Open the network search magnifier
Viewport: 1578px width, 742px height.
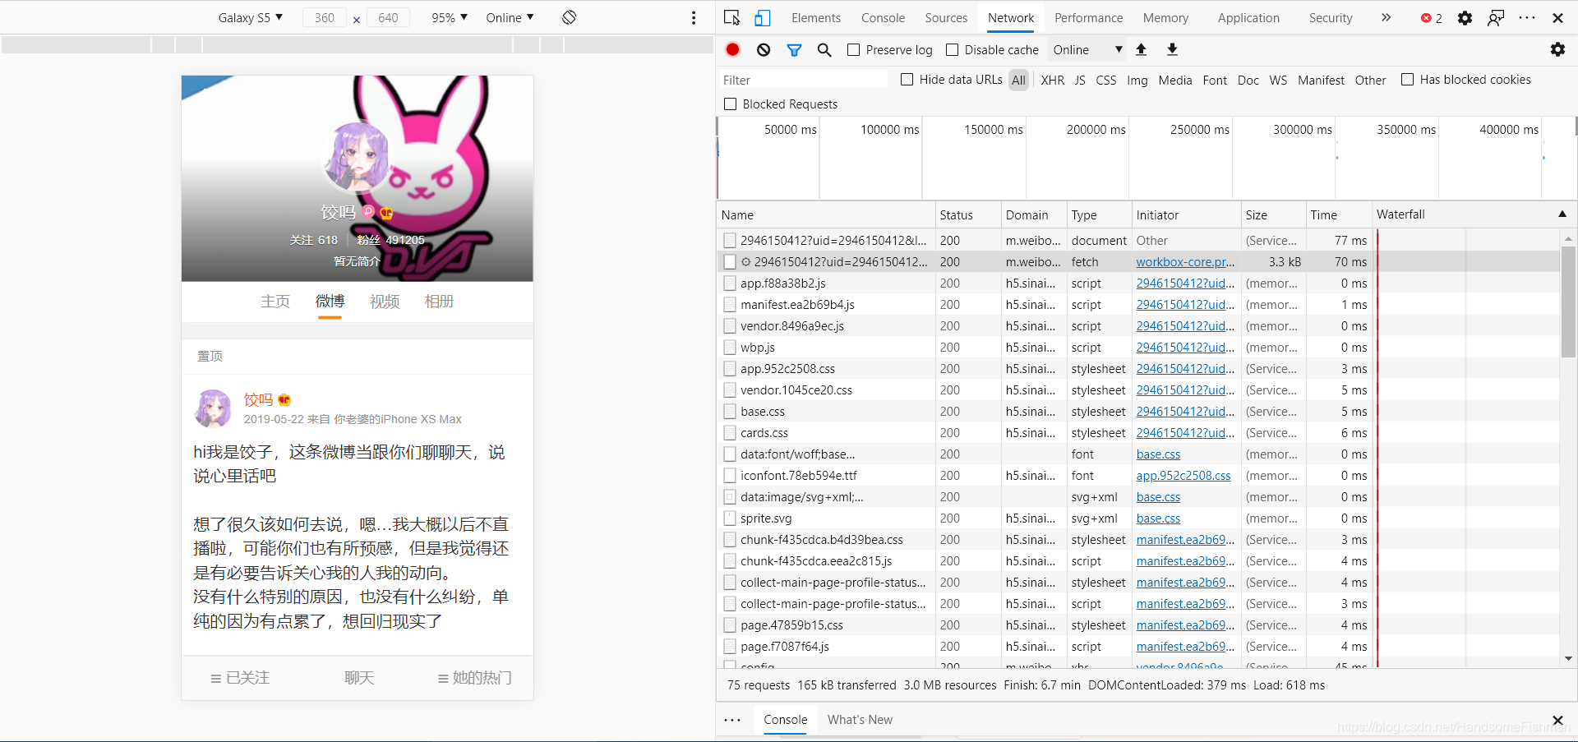(x=824, y=50)
